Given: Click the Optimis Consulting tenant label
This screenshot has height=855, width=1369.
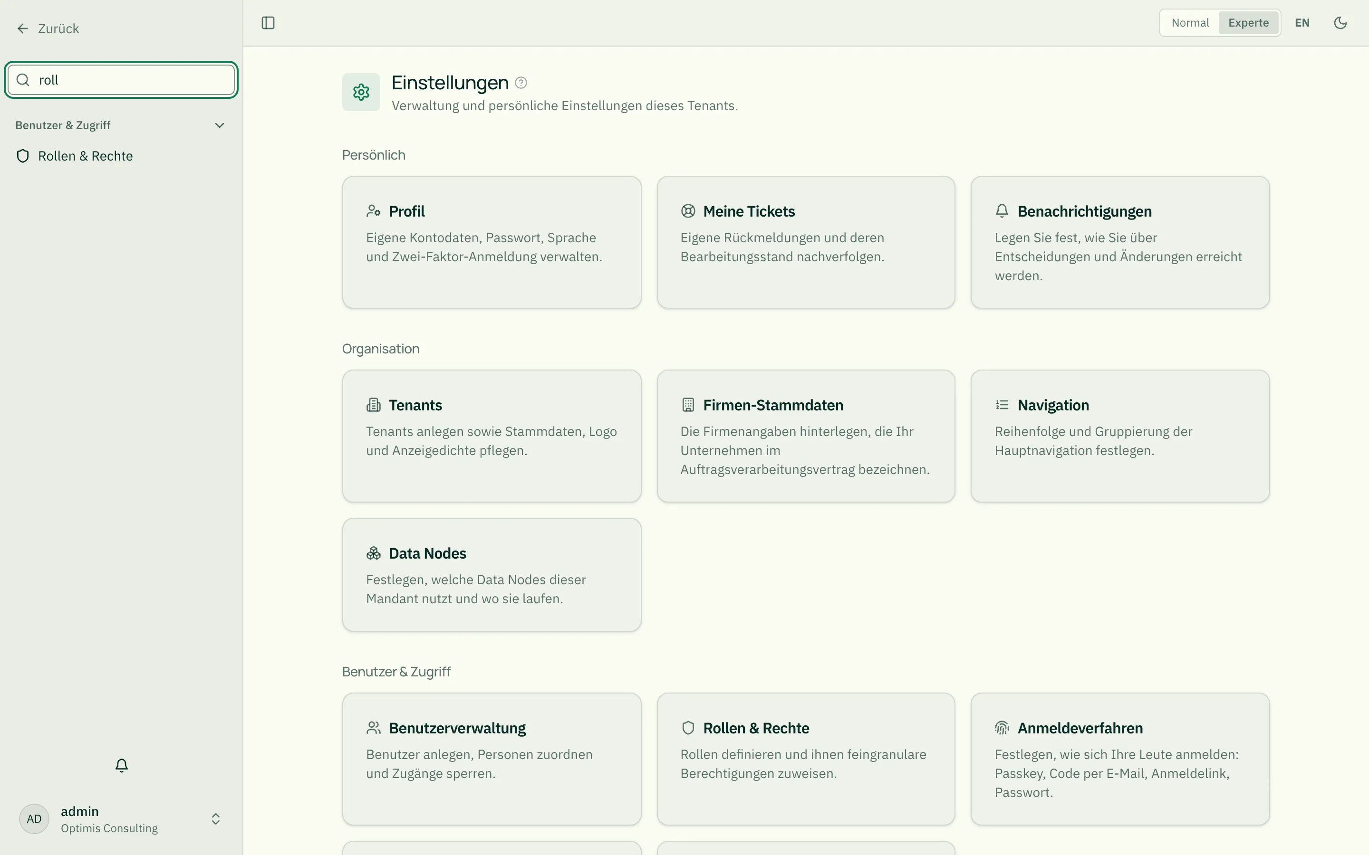Looking at the screenshot, I should 109,828.
